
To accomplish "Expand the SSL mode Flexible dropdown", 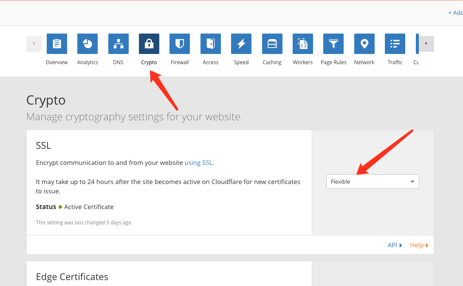I will (x=373, y=181).
